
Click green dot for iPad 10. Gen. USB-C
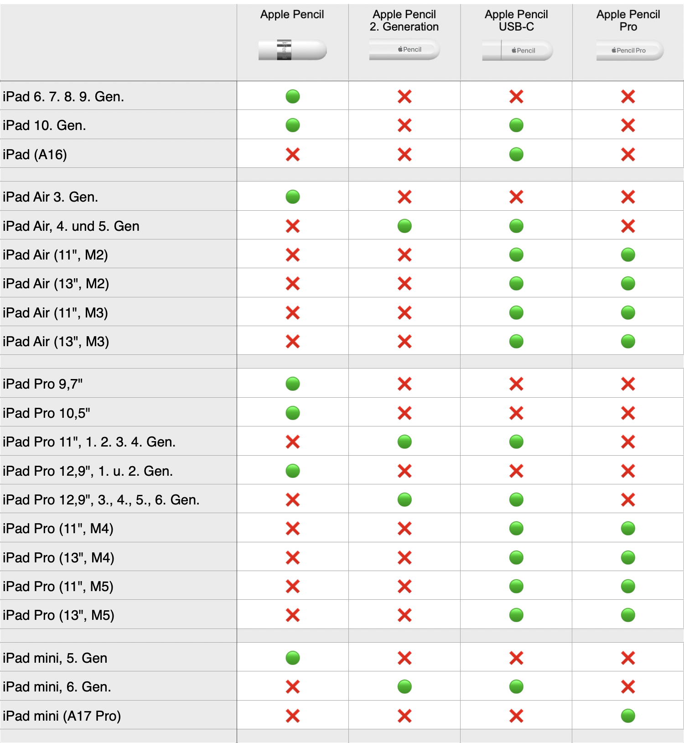tap(516, 125)
